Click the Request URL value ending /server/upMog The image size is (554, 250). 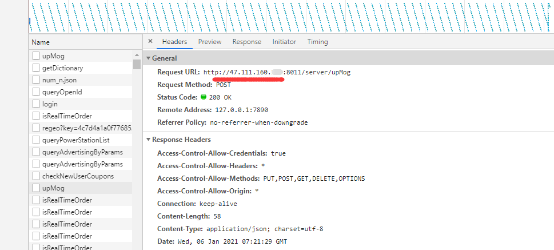[277, 72]
